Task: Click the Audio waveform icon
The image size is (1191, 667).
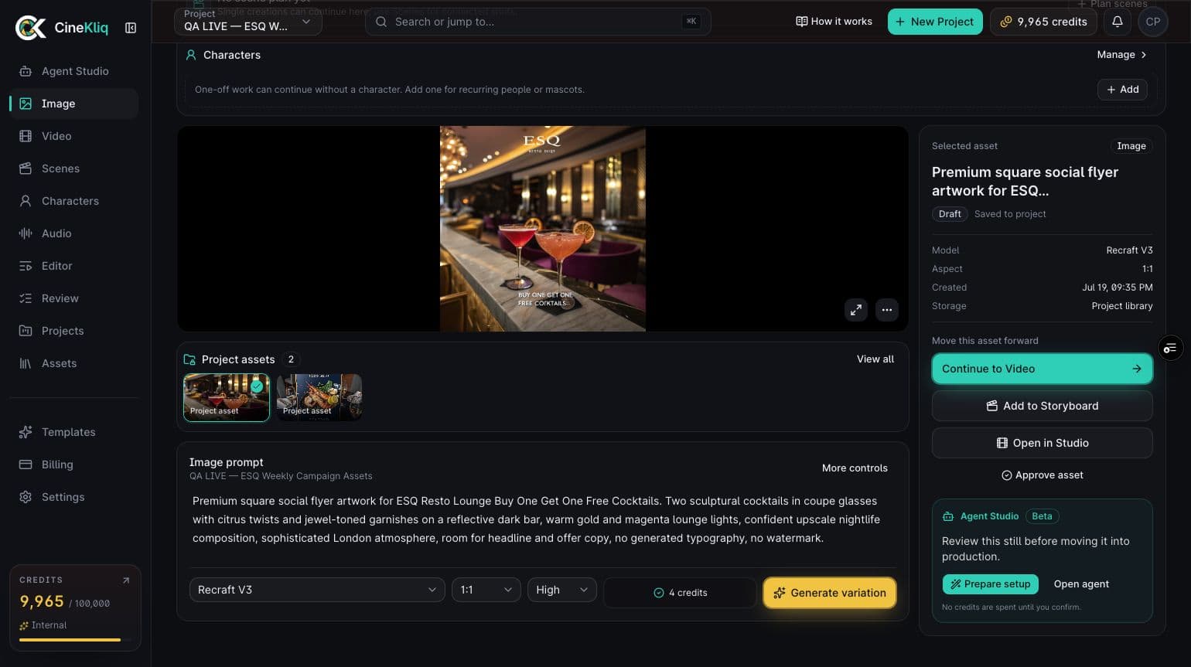Action: (x=26, y=233)
